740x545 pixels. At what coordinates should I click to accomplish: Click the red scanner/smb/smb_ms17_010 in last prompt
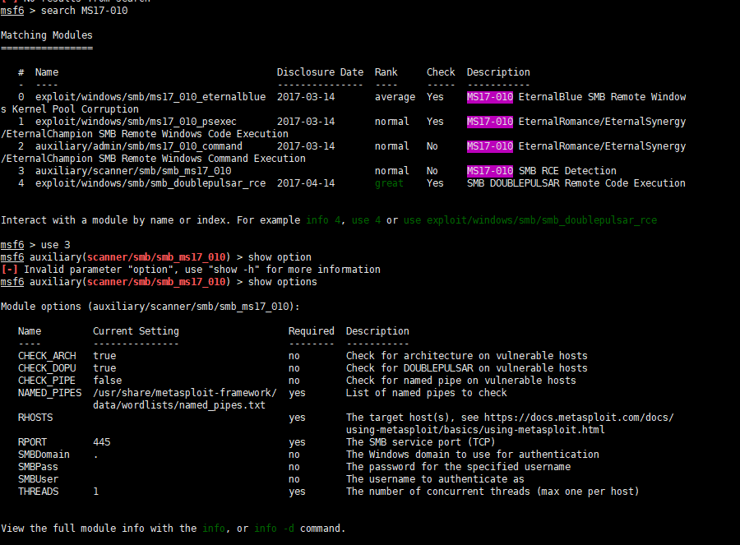pyautogui.click(x=156, y=282)
